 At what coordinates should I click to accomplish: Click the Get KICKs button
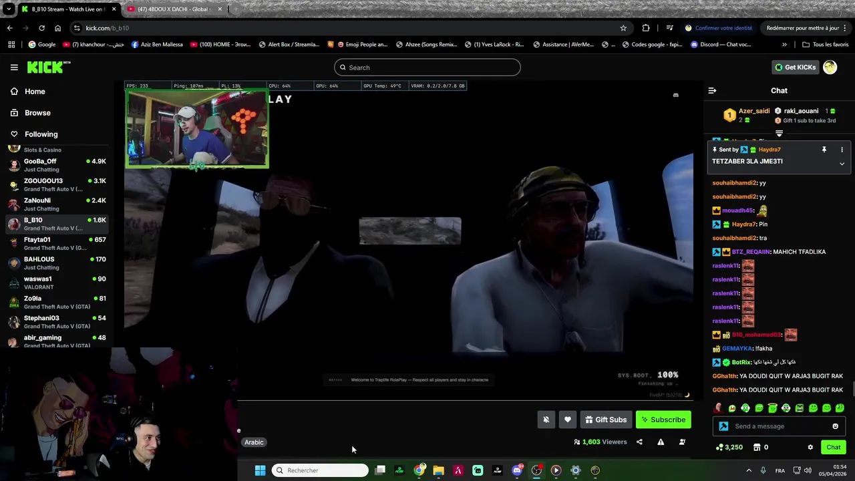pyautogui.click(x=795, y=67)
